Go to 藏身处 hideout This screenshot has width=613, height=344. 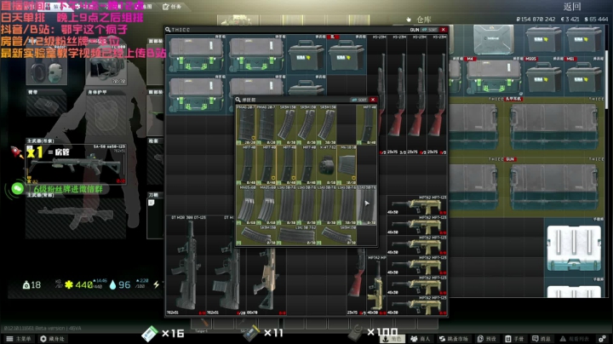tap(53, 339)
